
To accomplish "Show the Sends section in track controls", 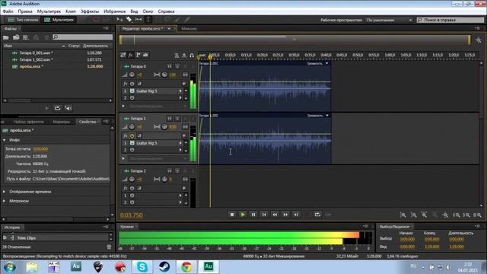I will 138,55.
